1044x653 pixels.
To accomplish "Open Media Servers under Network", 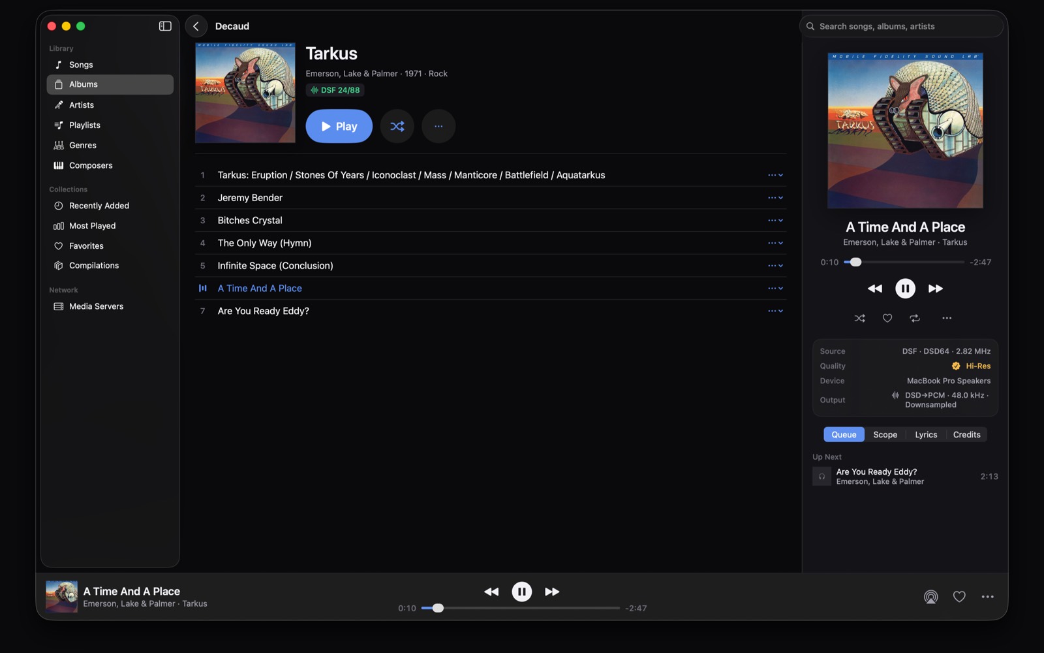I will 110,306.
